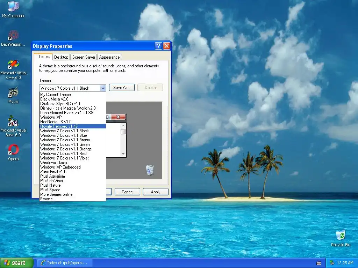358x268 pixels.
Task: Select the Recycle Bin desktop icon
Action: [x=341, y=238]
